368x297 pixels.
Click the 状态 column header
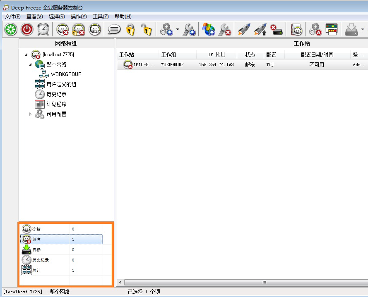tap(250, 55)
